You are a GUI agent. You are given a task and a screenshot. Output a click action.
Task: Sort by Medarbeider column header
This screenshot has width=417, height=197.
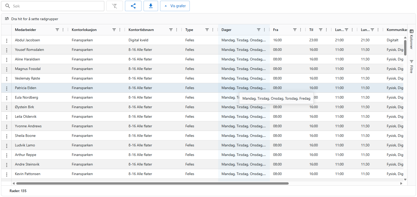(x=26, y=30)
